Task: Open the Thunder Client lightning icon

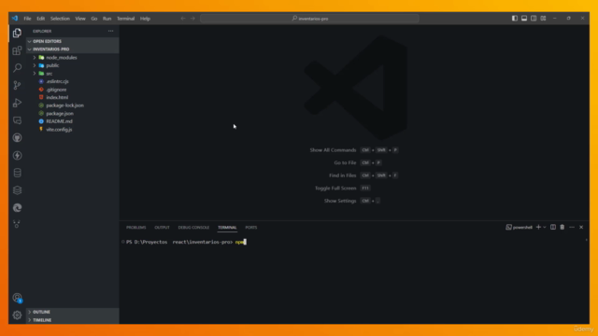Action: (x=17, y=156)
